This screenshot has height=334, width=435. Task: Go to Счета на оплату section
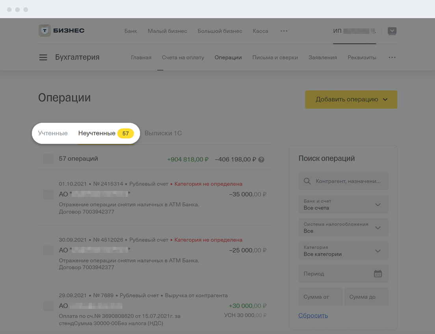(183, 58)
